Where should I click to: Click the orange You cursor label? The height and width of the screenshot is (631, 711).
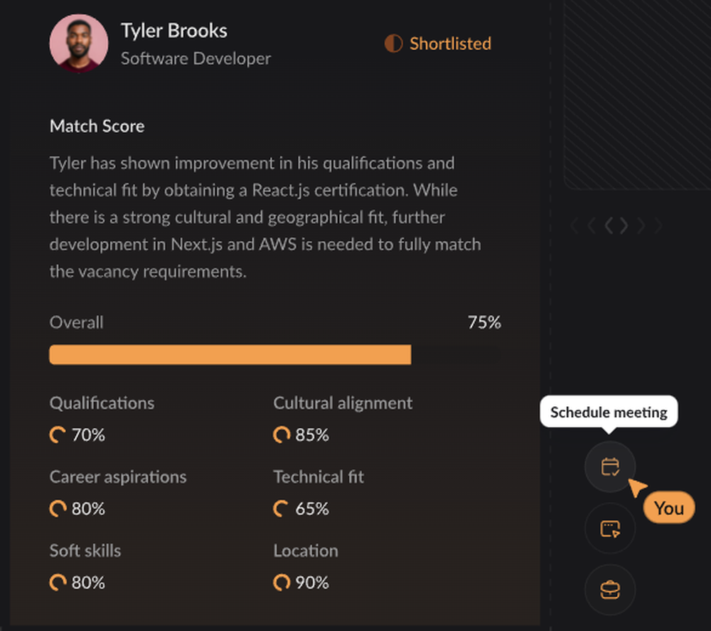[668, 508]
